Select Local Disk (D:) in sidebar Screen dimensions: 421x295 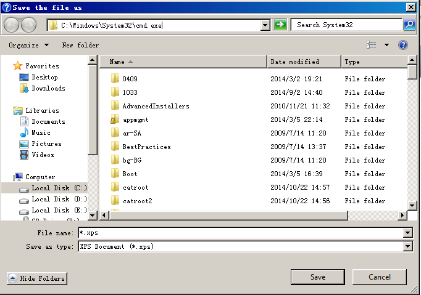pos(53,199)
